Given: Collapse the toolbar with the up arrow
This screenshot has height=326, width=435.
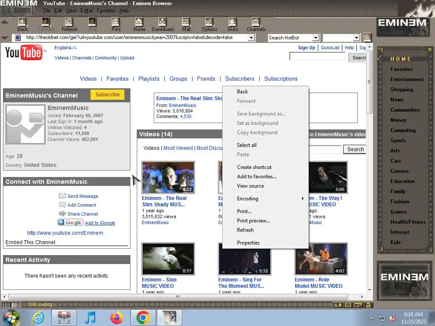Looking at the screenshot, I should click(x=5, y=22).
